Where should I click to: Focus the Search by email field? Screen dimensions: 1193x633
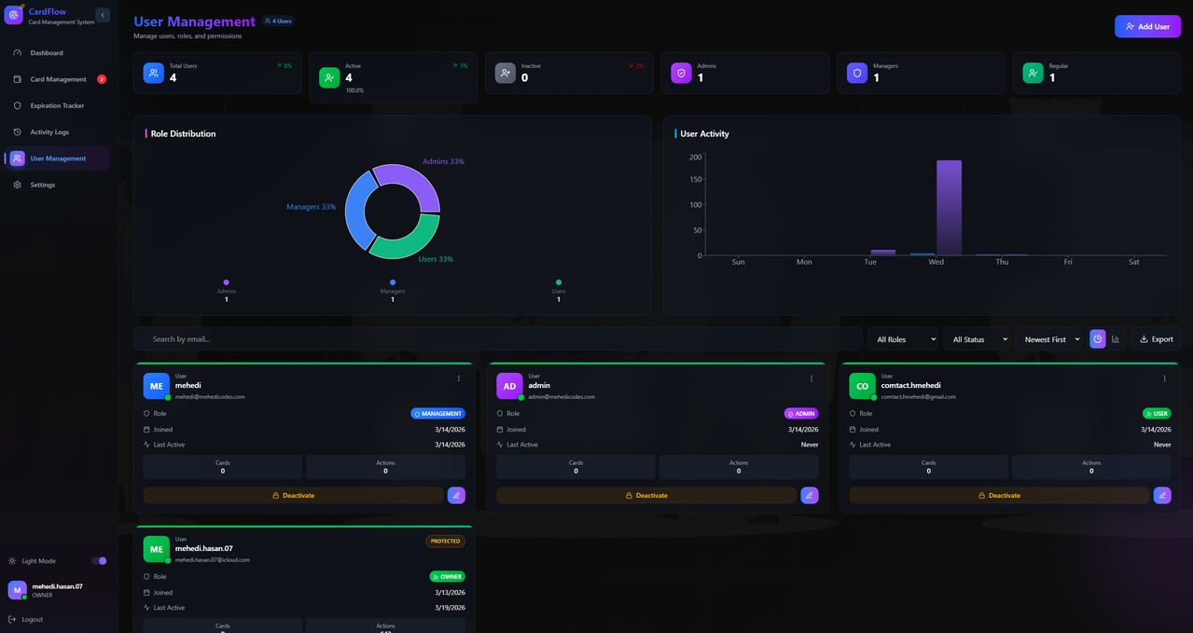click(498, 339)
